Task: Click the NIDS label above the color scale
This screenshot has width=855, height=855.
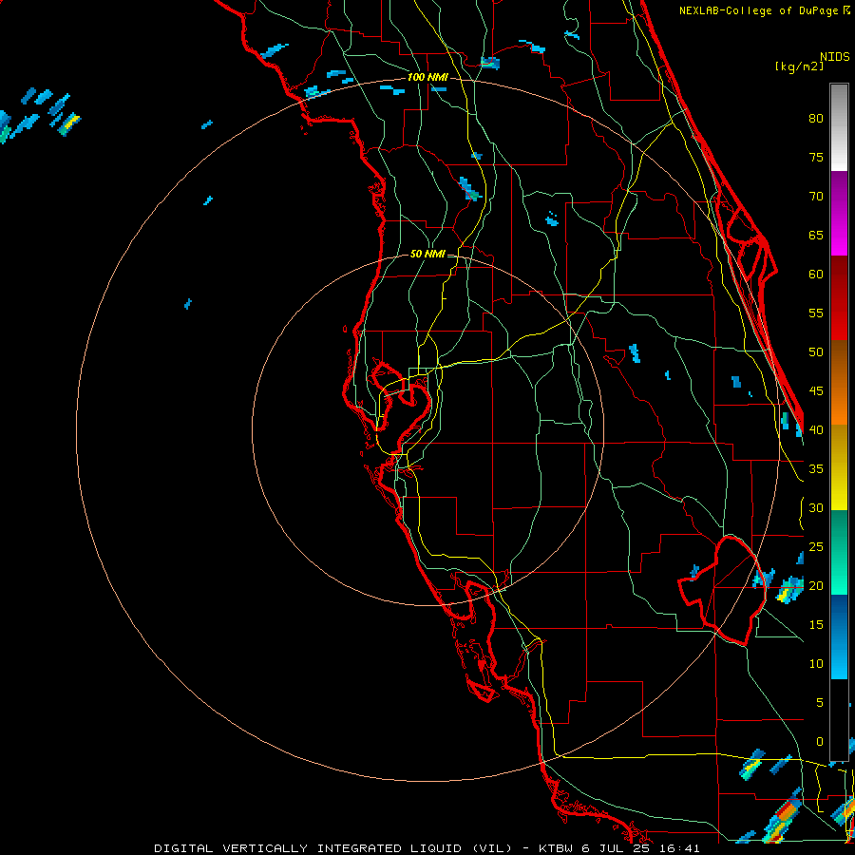Action: [x=835, y=57]
